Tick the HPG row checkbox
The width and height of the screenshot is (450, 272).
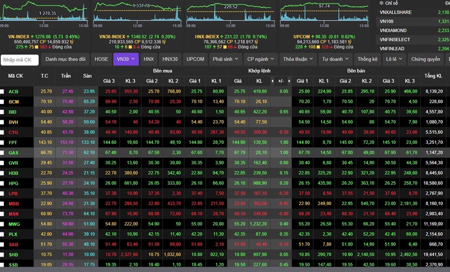tap(2, 183)
